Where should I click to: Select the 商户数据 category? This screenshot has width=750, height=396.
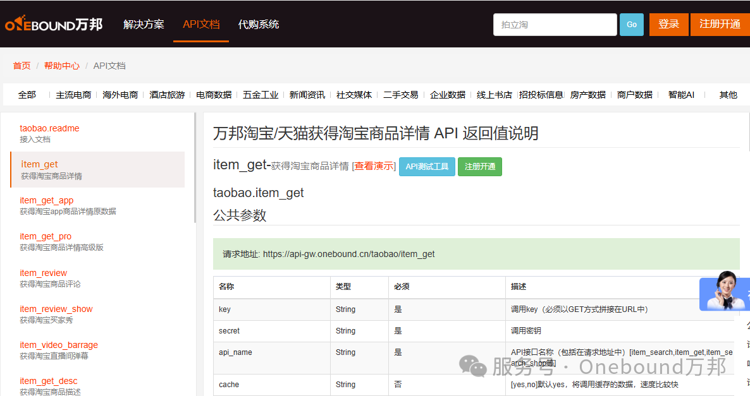(x=635, y=95)
